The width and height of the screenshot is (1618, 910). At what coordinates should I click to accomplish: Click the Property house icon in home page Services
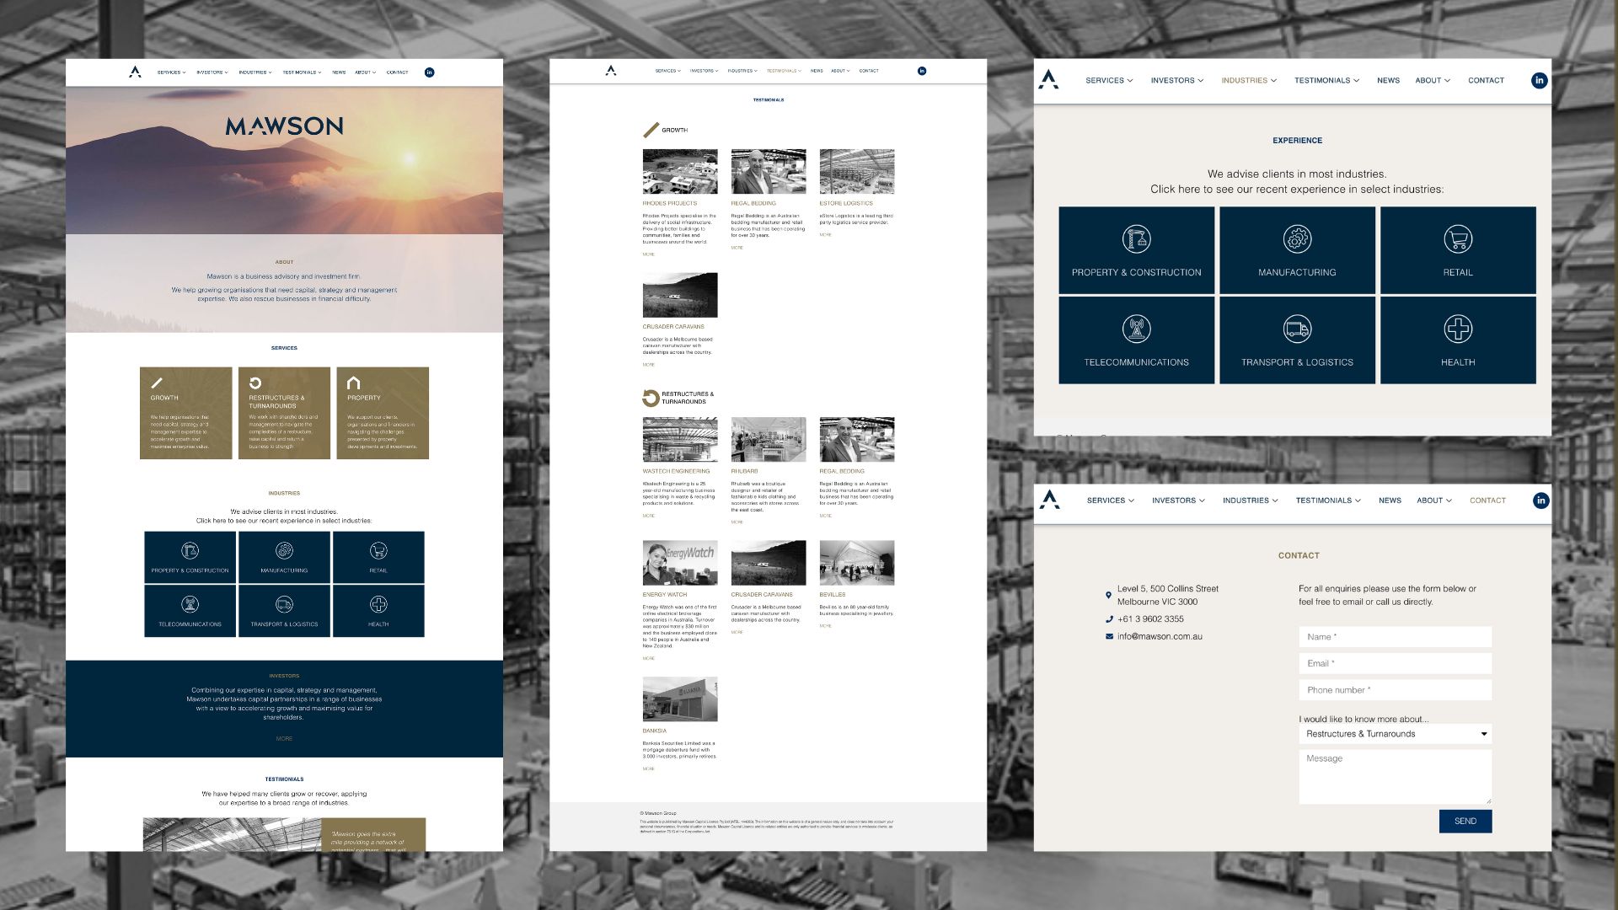point(353,383)
